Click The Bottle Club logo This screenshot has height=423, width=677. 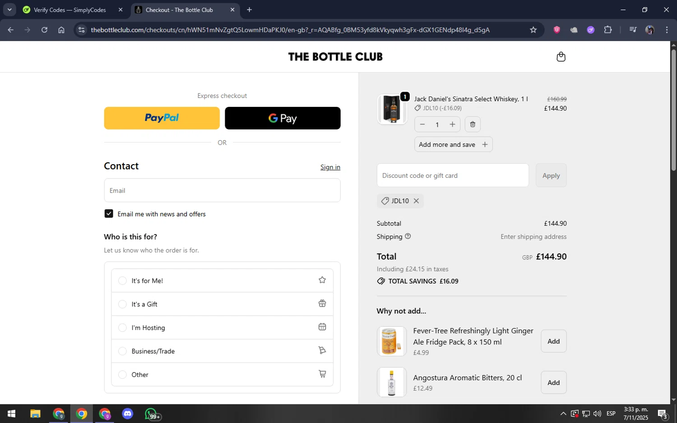tap(335, 57)
